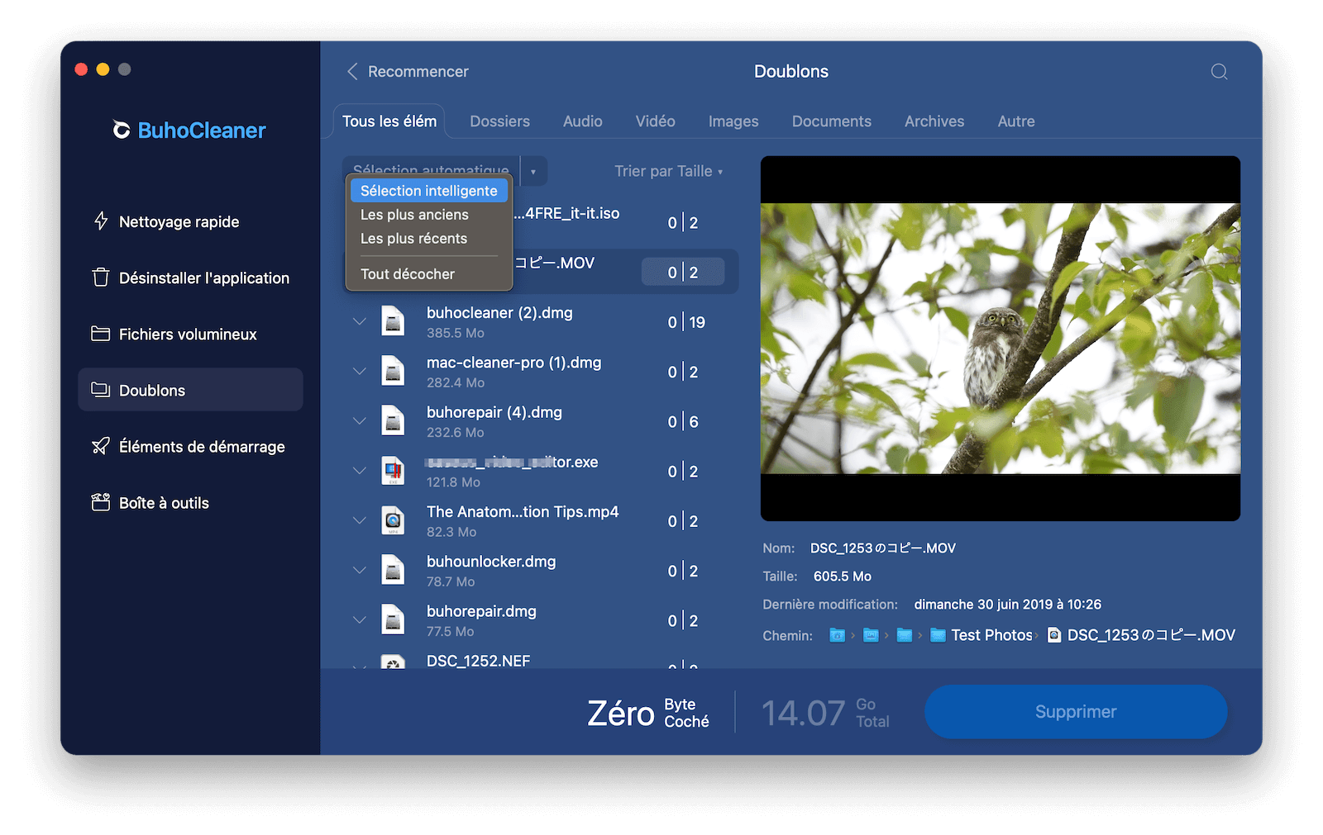Choose Les plus récents option
1323x835 pixels.
tap(413, 239)
